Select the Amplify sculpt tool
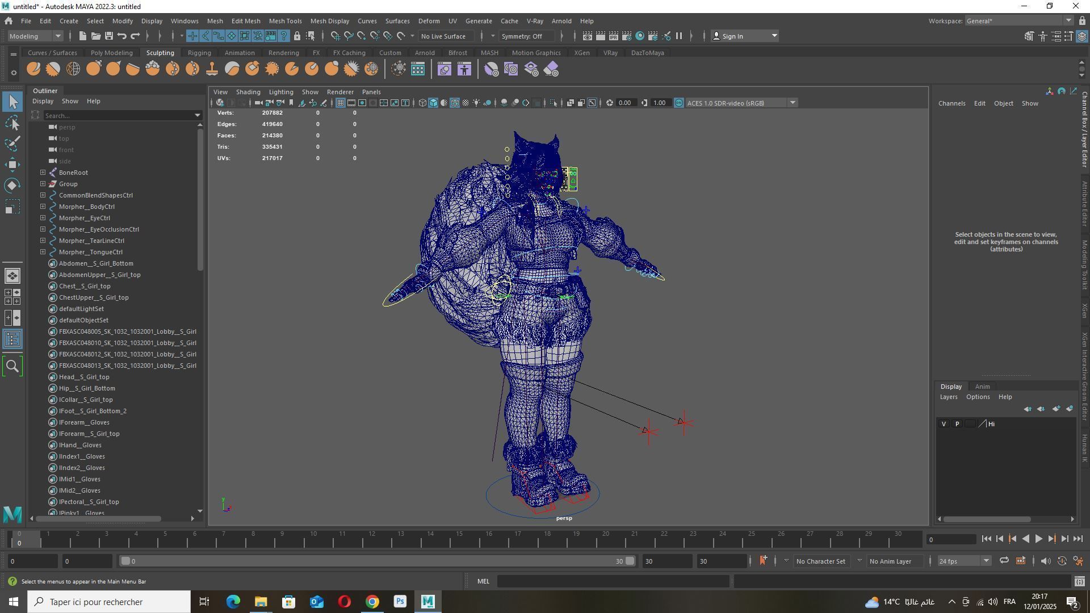Image resolution: width=1090 pixels, height=613 pixels. pyautogui.click(x=351, y=69)
